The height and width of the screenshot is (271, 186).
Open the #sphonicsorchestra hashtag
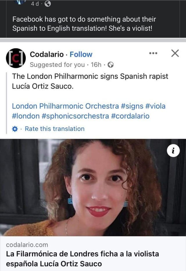coord(75,116)
